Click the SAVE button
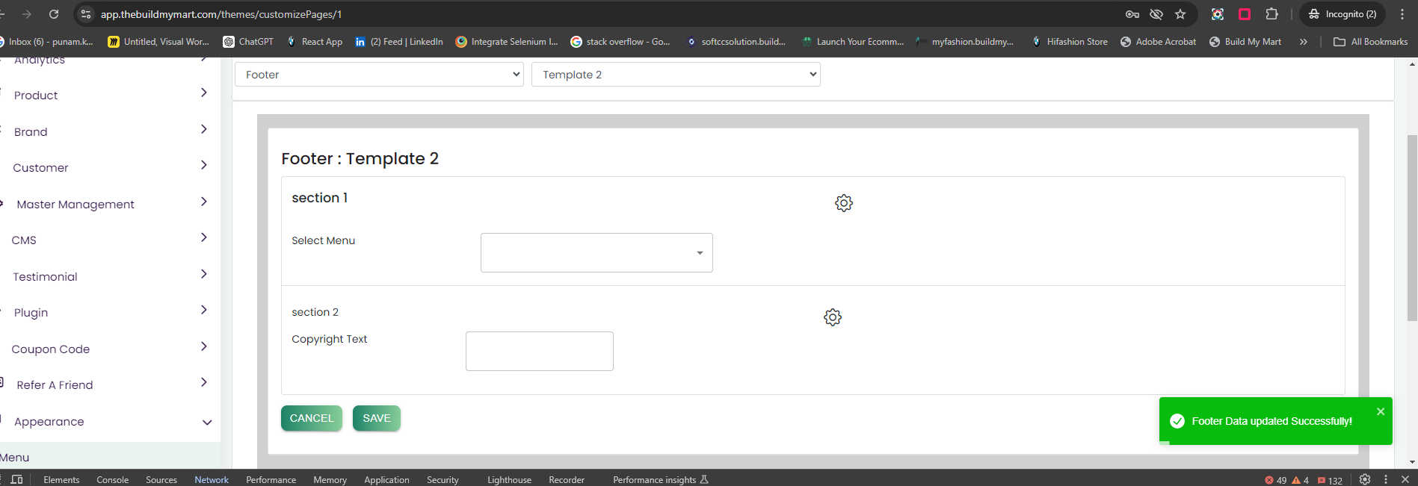Screen dimensions: 1418x486 (x=377, y=418)
